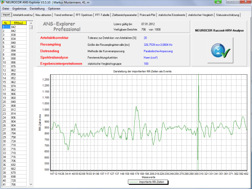Click the scroll up arrow of RR list
Image resolution: width=252 pixels, height=189 pixels.
tap(31, 23)
